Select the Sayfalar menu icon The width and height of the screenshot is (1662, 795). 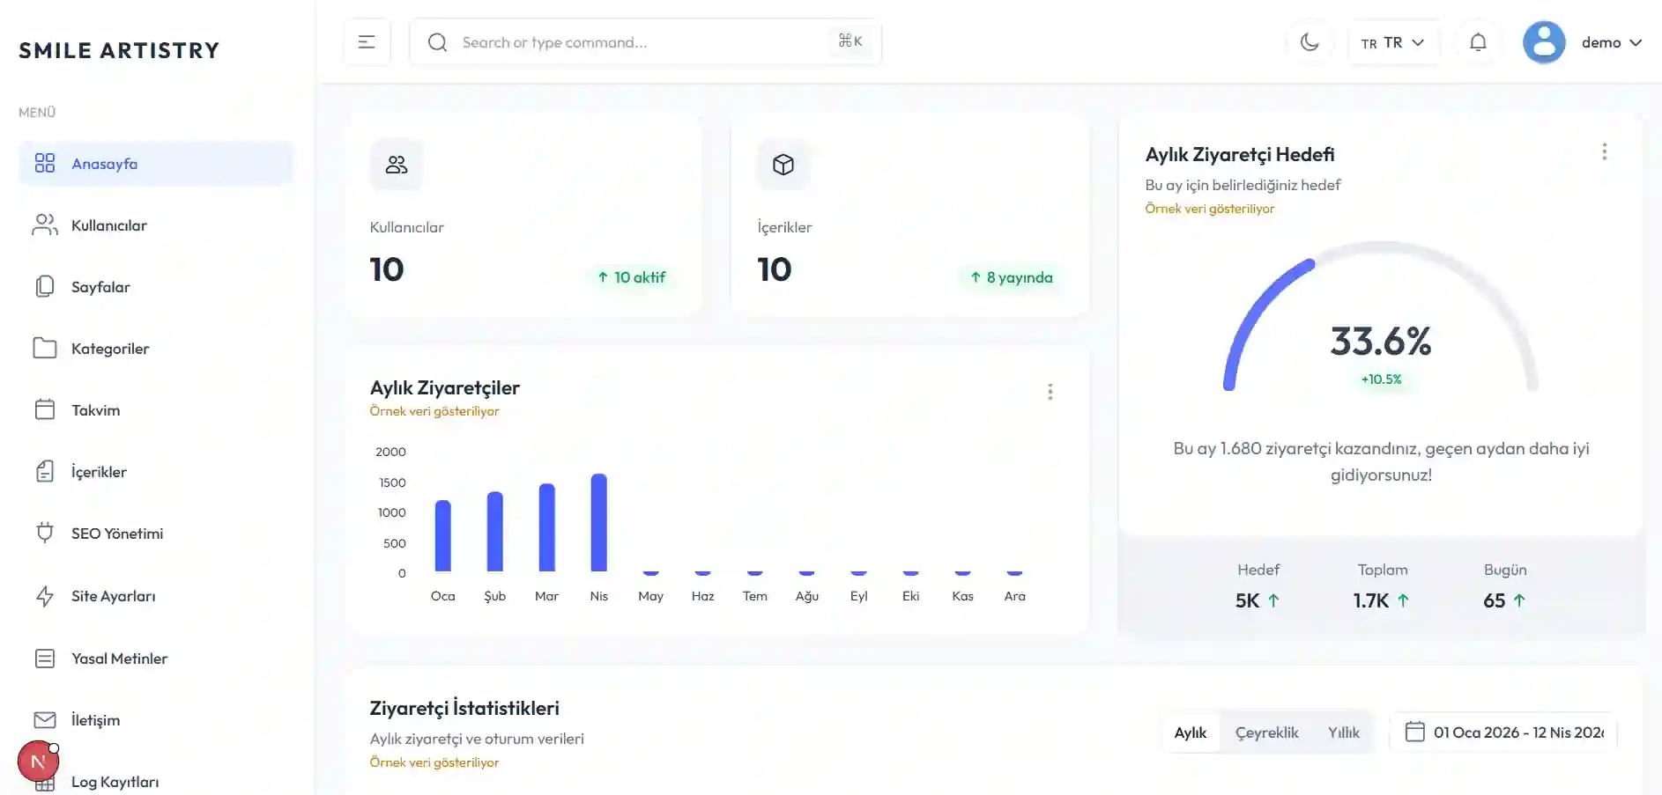pos(45,286)
